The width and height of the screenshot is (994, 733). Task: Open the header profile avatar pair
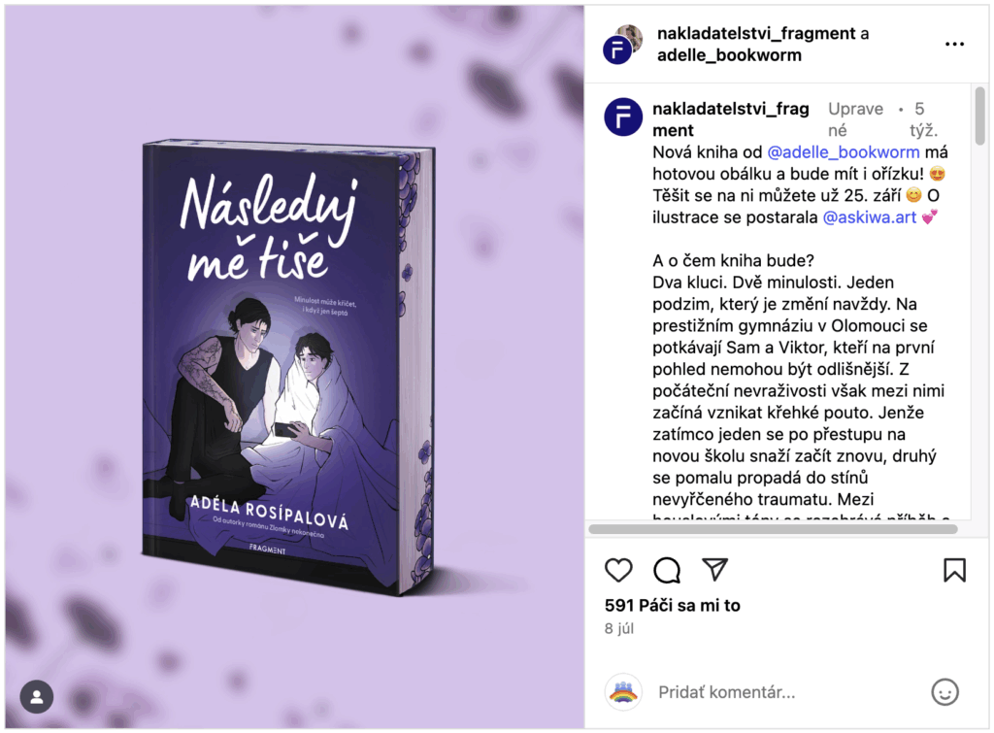coord(622,44)
